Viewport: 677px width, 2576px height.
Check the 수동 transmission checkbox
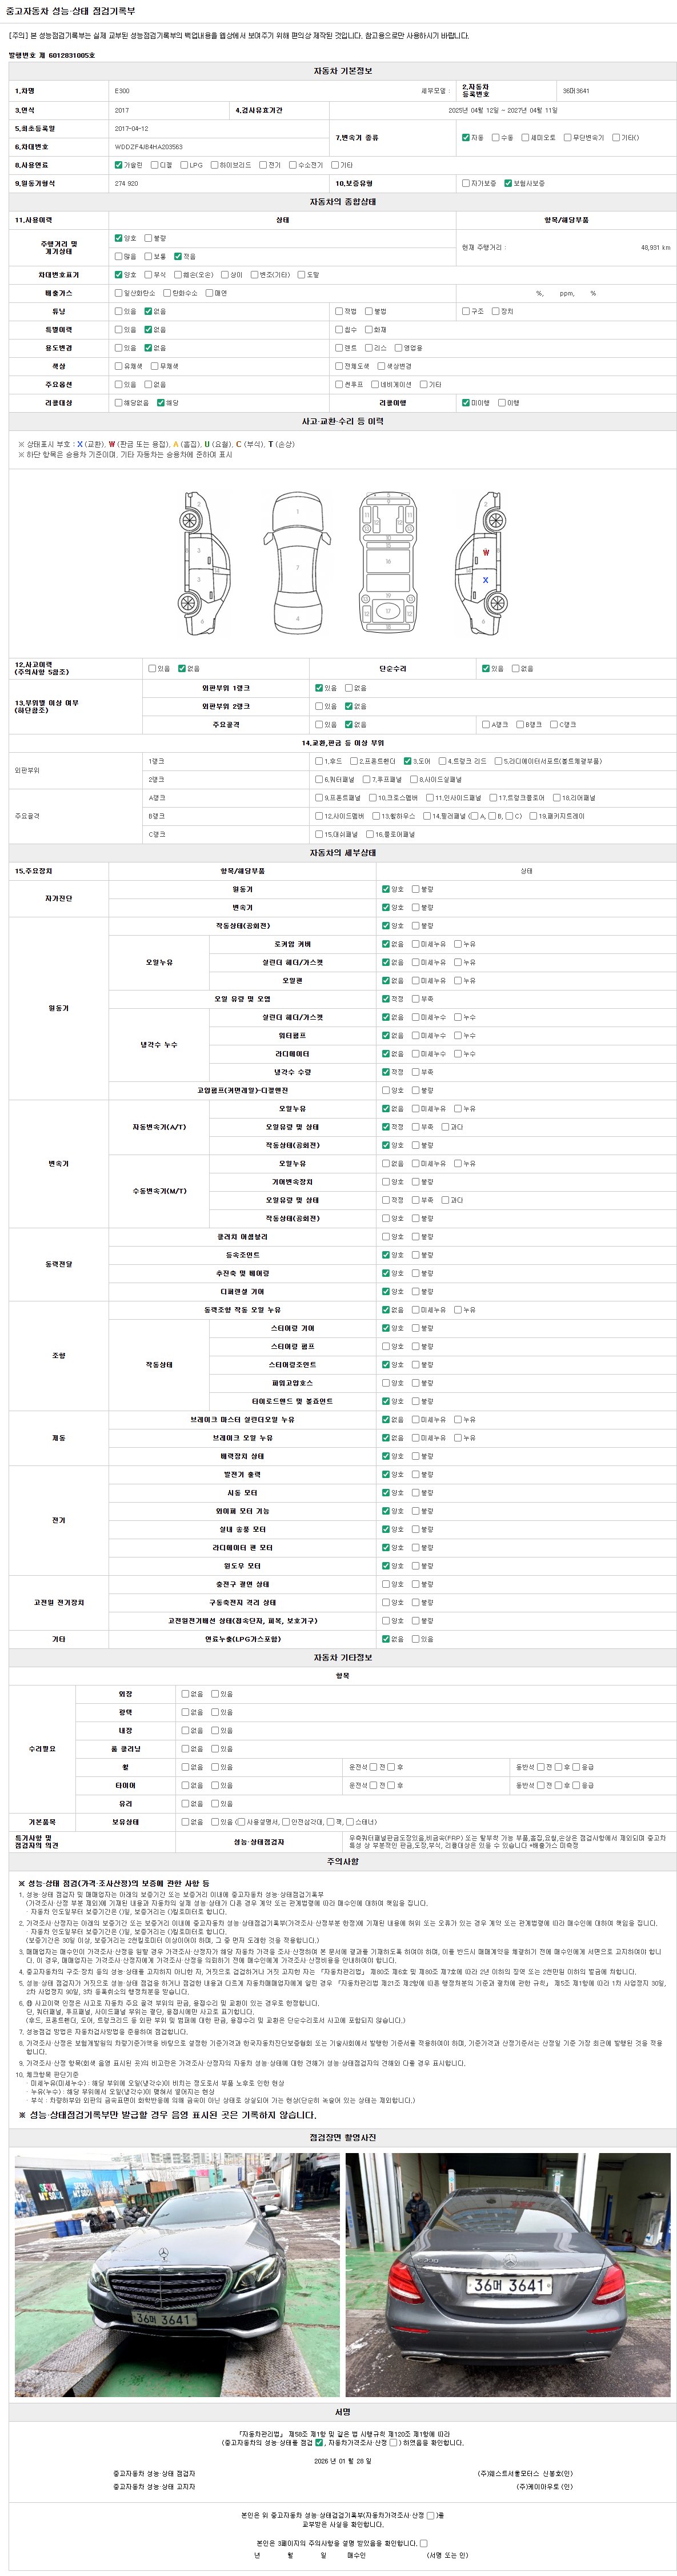point(495,138)
